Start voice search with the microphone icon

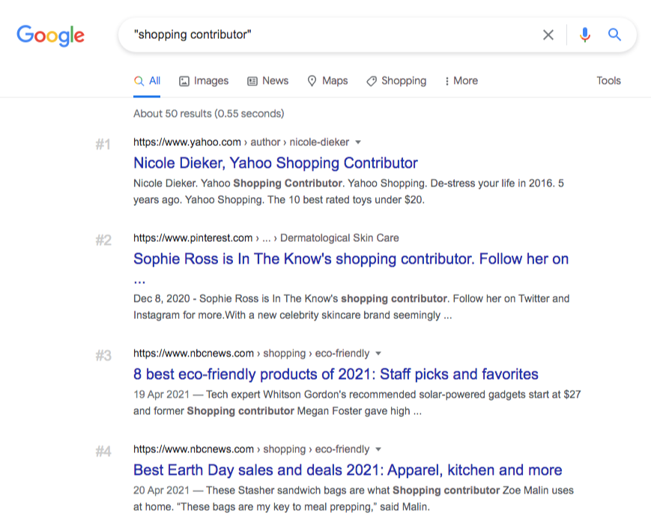pos(584,35)
